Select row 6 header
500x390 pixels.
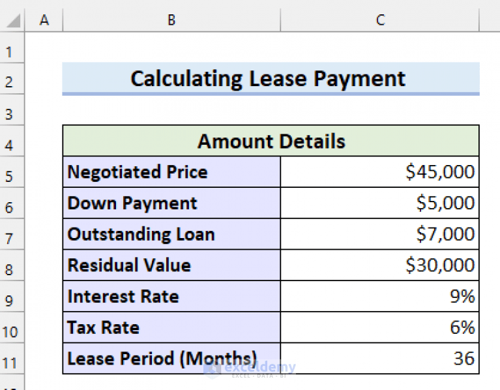click(12, 203)
